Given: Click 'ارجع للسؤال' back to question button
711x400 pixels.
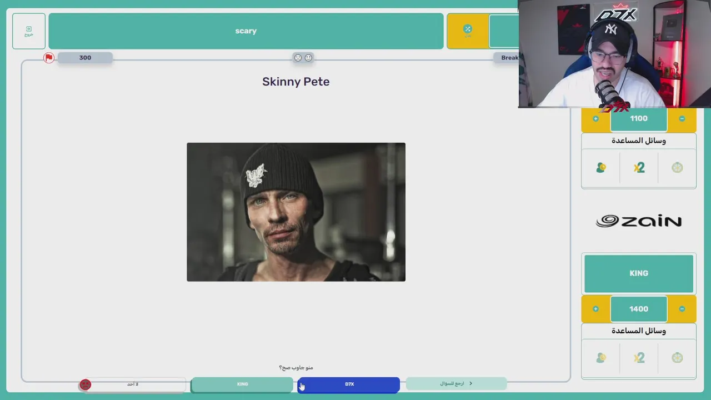Looking at the screenshot, I should [455, 384].
